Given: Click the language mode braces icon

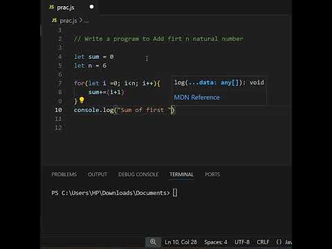Looking at the screenshot, I should click(279, 242).
